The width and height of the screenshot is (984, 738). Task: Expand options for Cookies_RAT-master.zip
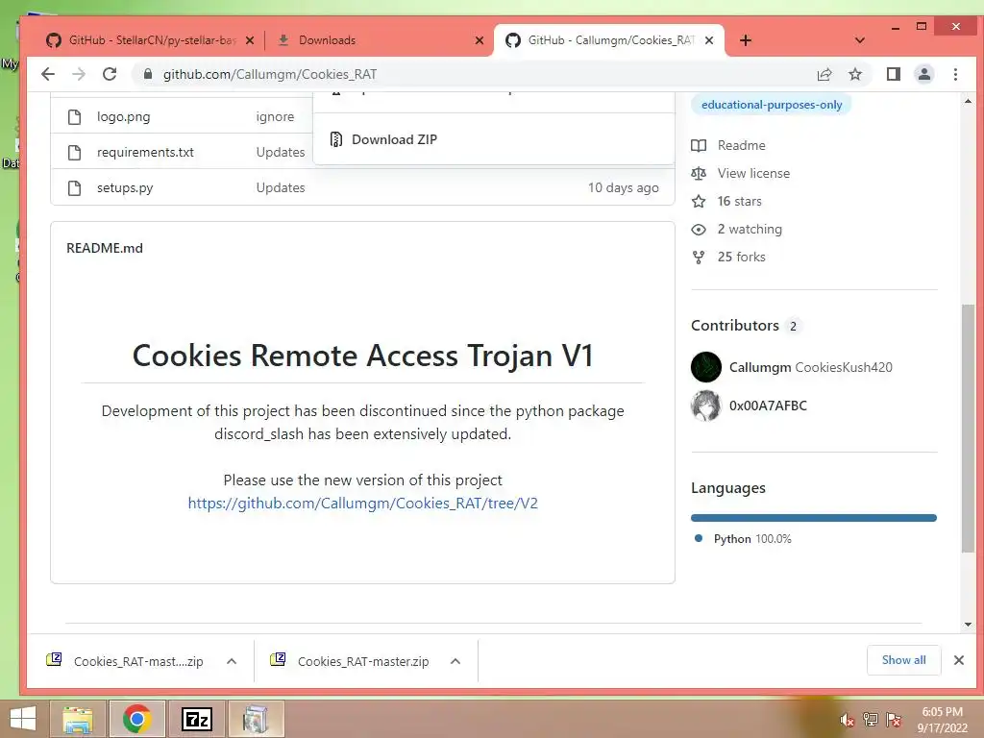click(455, 661)
